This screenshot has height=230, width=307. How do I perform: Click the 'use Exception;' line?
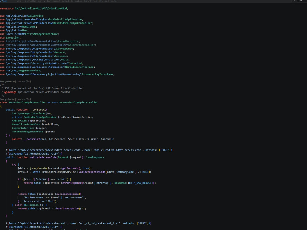(x=10, y=38)
